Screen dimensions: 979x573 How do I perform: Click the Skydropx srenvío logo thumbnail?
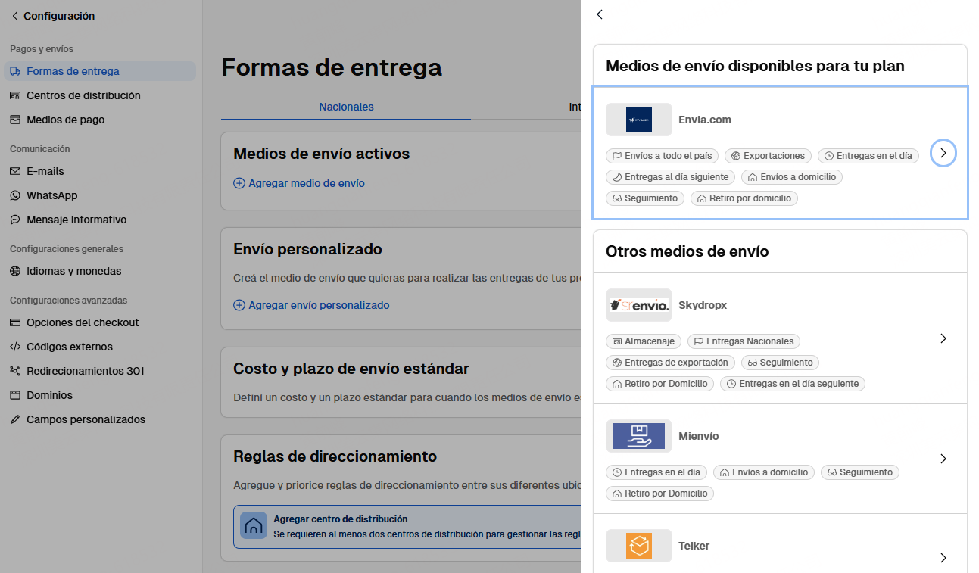639,305
